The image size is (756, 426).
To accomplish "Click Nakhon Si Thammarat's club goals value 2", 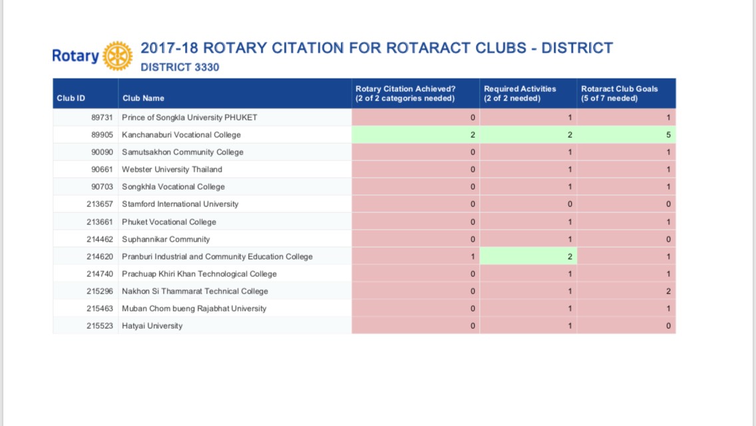I will (x=668, y=292).
